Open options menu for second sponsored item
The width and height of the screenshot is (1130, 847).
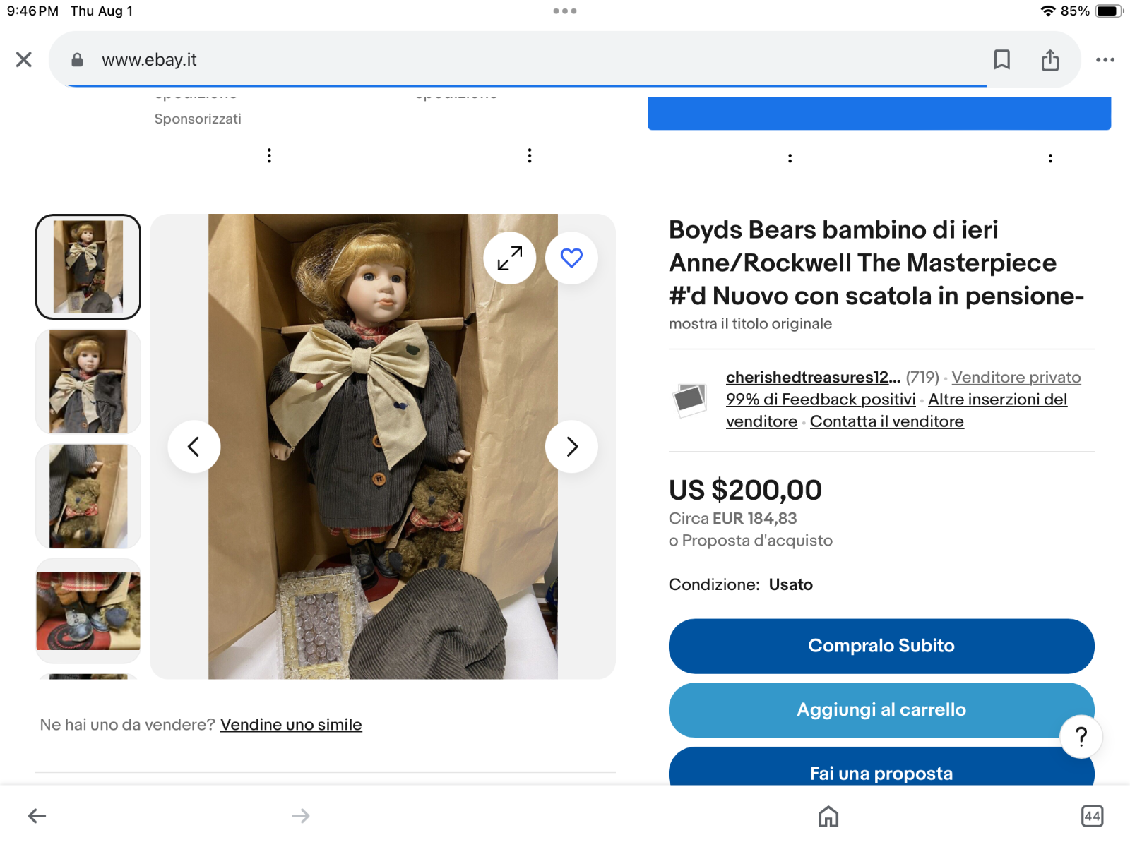pos(530,156)
